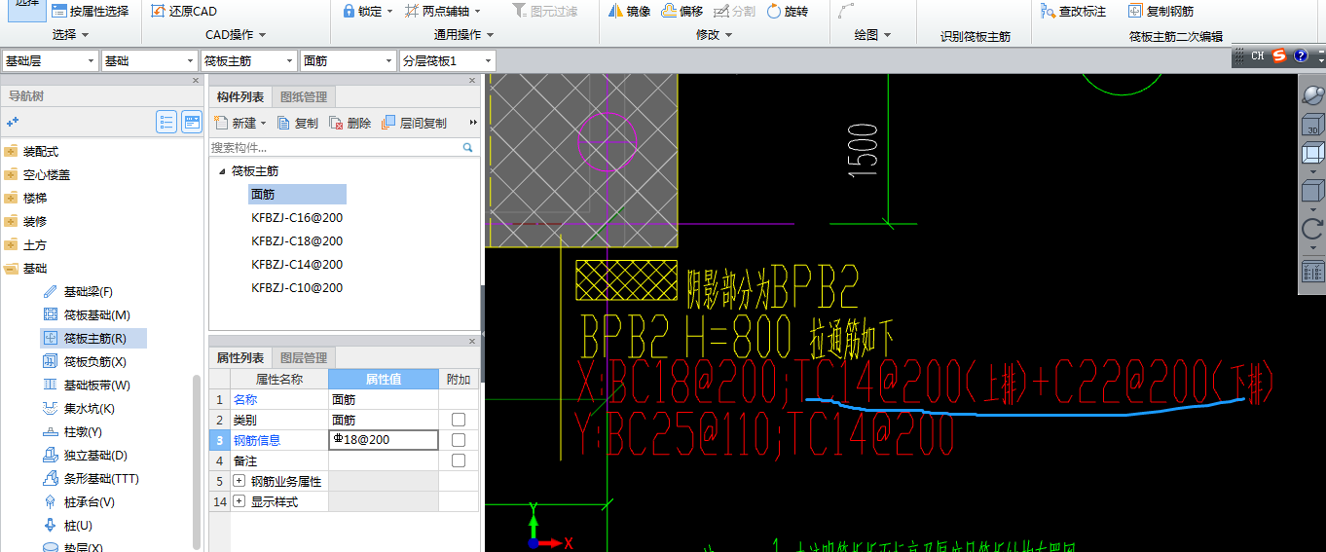1326x552 pixels.
Task: Click the 按属性选择 select-by-attribute icon
Action: [x=59, y=12]
